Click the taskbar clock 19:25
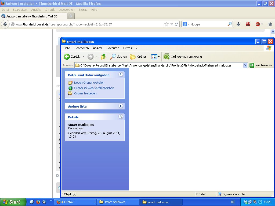Screen dimensions: 275x206 pyautogui.click(x=268, y=202)
